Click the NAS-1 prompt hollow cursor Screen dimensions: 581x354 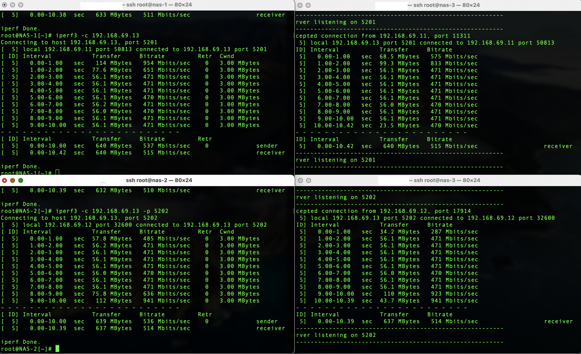tap(57, 172)
